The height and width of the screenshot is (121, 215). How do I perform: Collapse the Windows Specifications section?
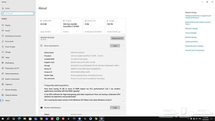point(123,107)
